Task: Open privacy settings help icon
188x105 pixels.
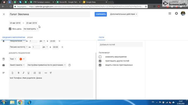Action: 69,65
